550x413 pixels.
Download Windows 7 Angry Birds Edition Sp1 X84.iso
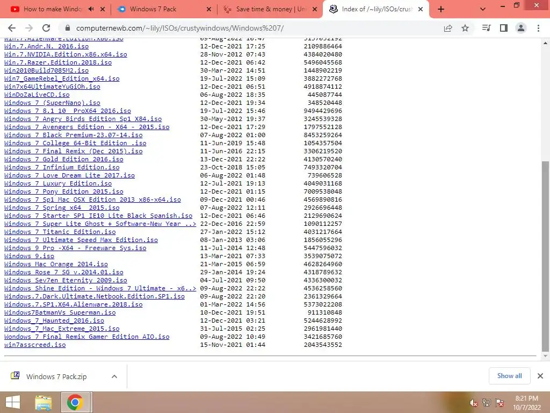click(83, 119)
